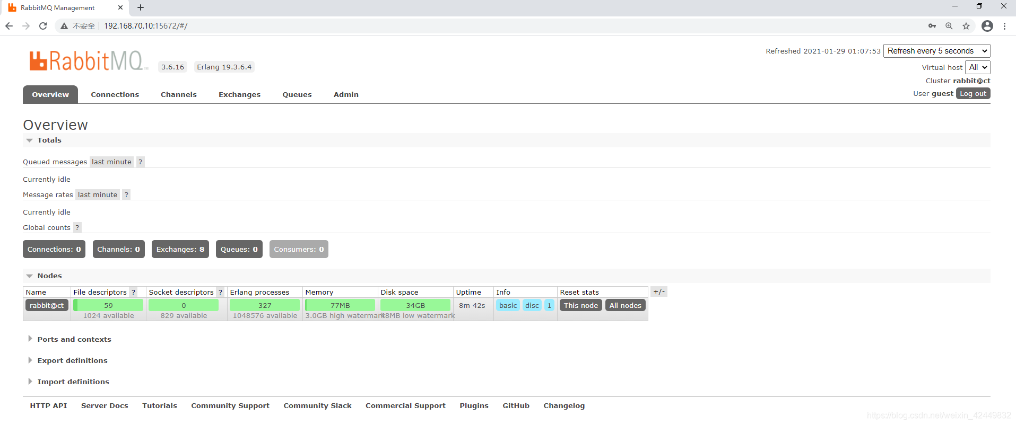The width and height of the screenshot is (1016, 425).
Task: Open the Changelog footer link
Action: pyautogui.click(x=564, y=406)
